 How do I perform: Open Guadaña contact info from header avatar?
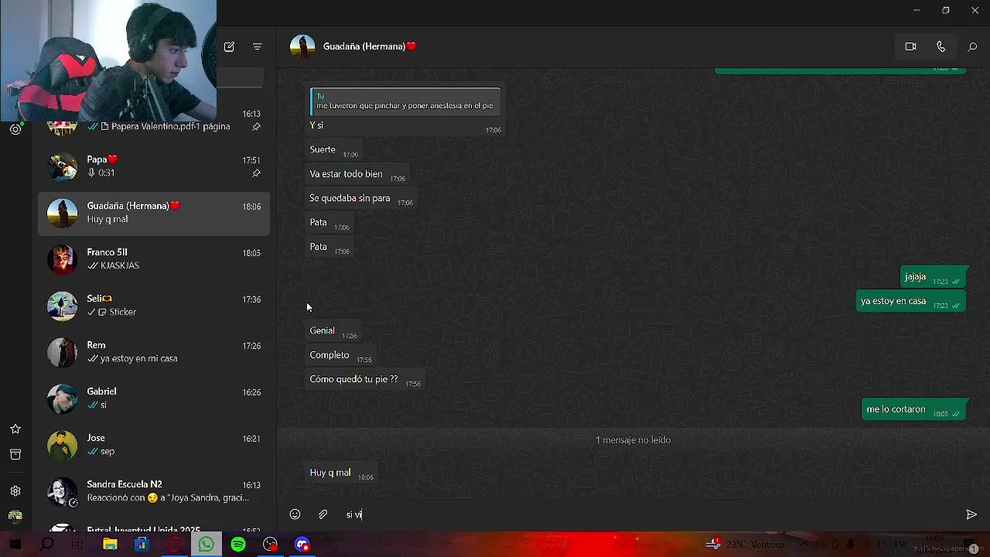click(x=302, y=46)
